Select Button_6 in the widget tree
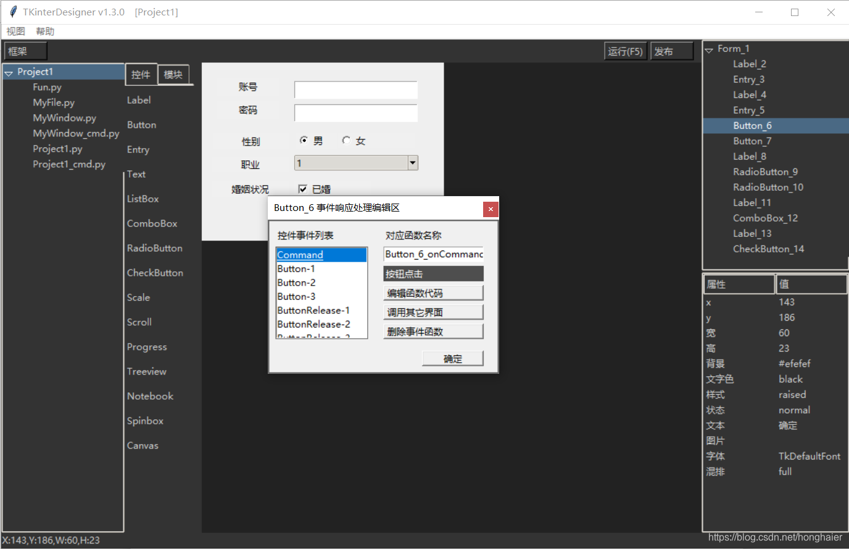 pyautogui.click(x=752, y=126)
